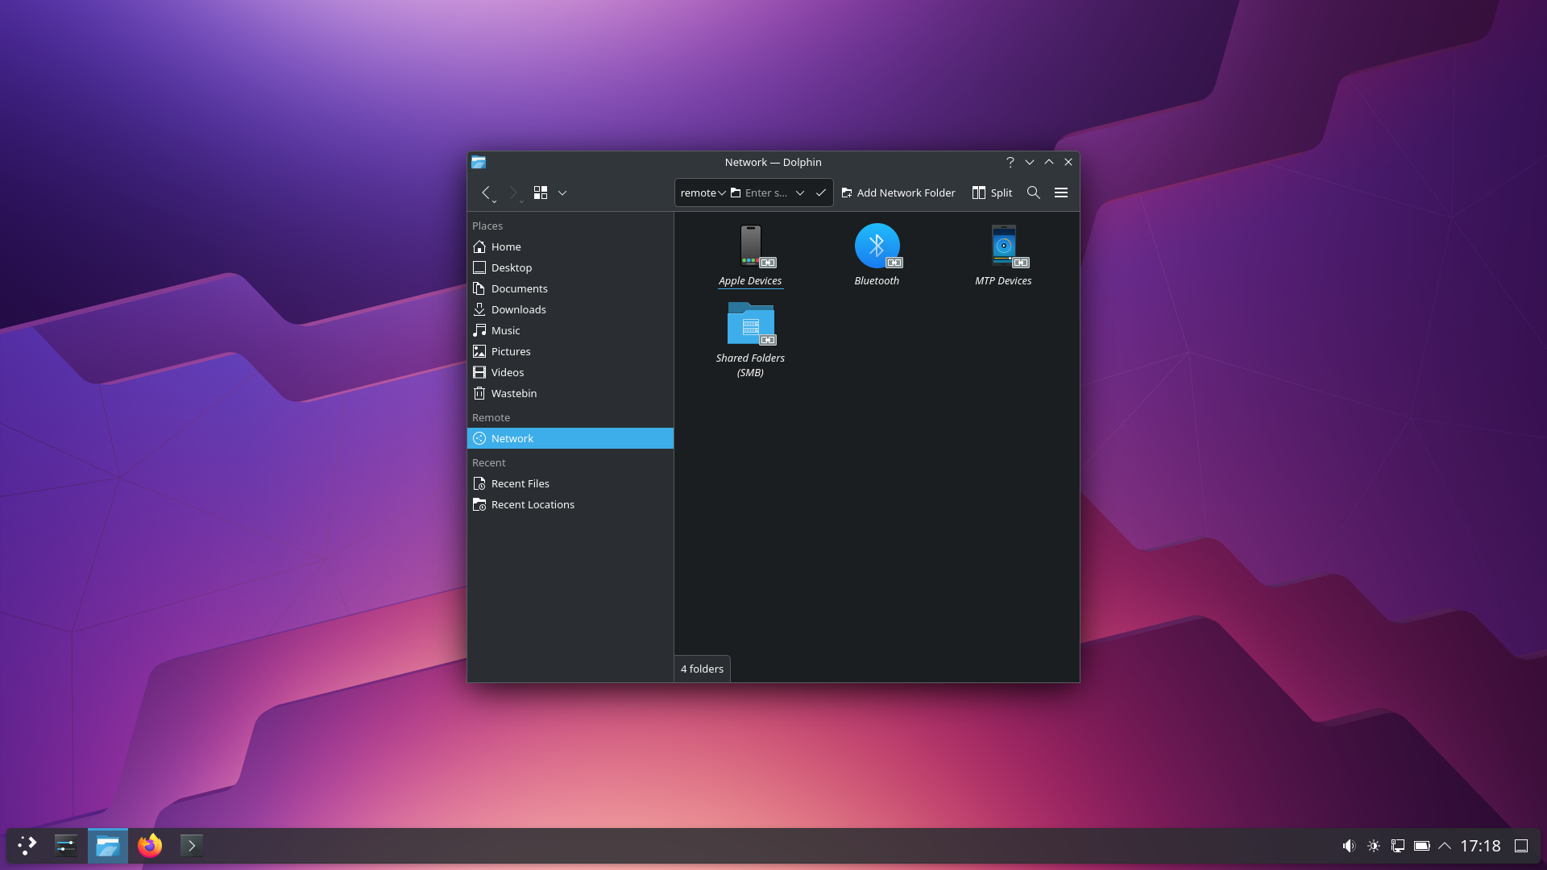Open the hamburger menu

pos(1061,193)
